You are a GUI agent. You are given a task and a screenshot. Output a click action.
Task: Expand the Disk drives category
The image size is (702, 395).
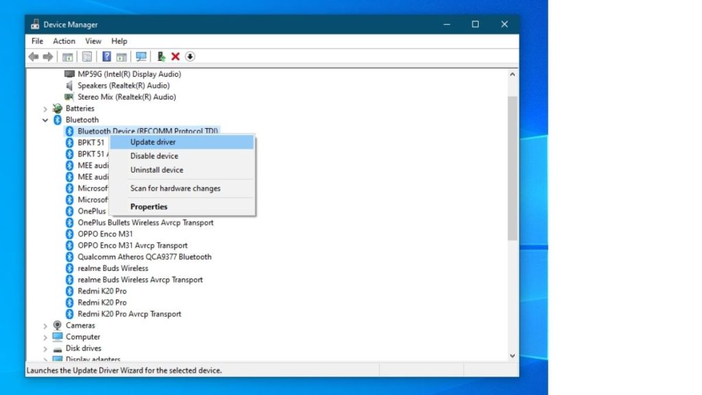click(x=45, y=348)
